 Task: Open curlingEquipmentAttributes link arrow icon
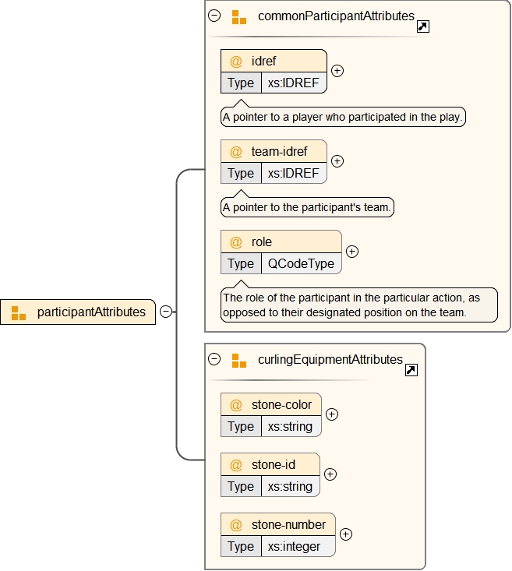(x=411, y=371)
